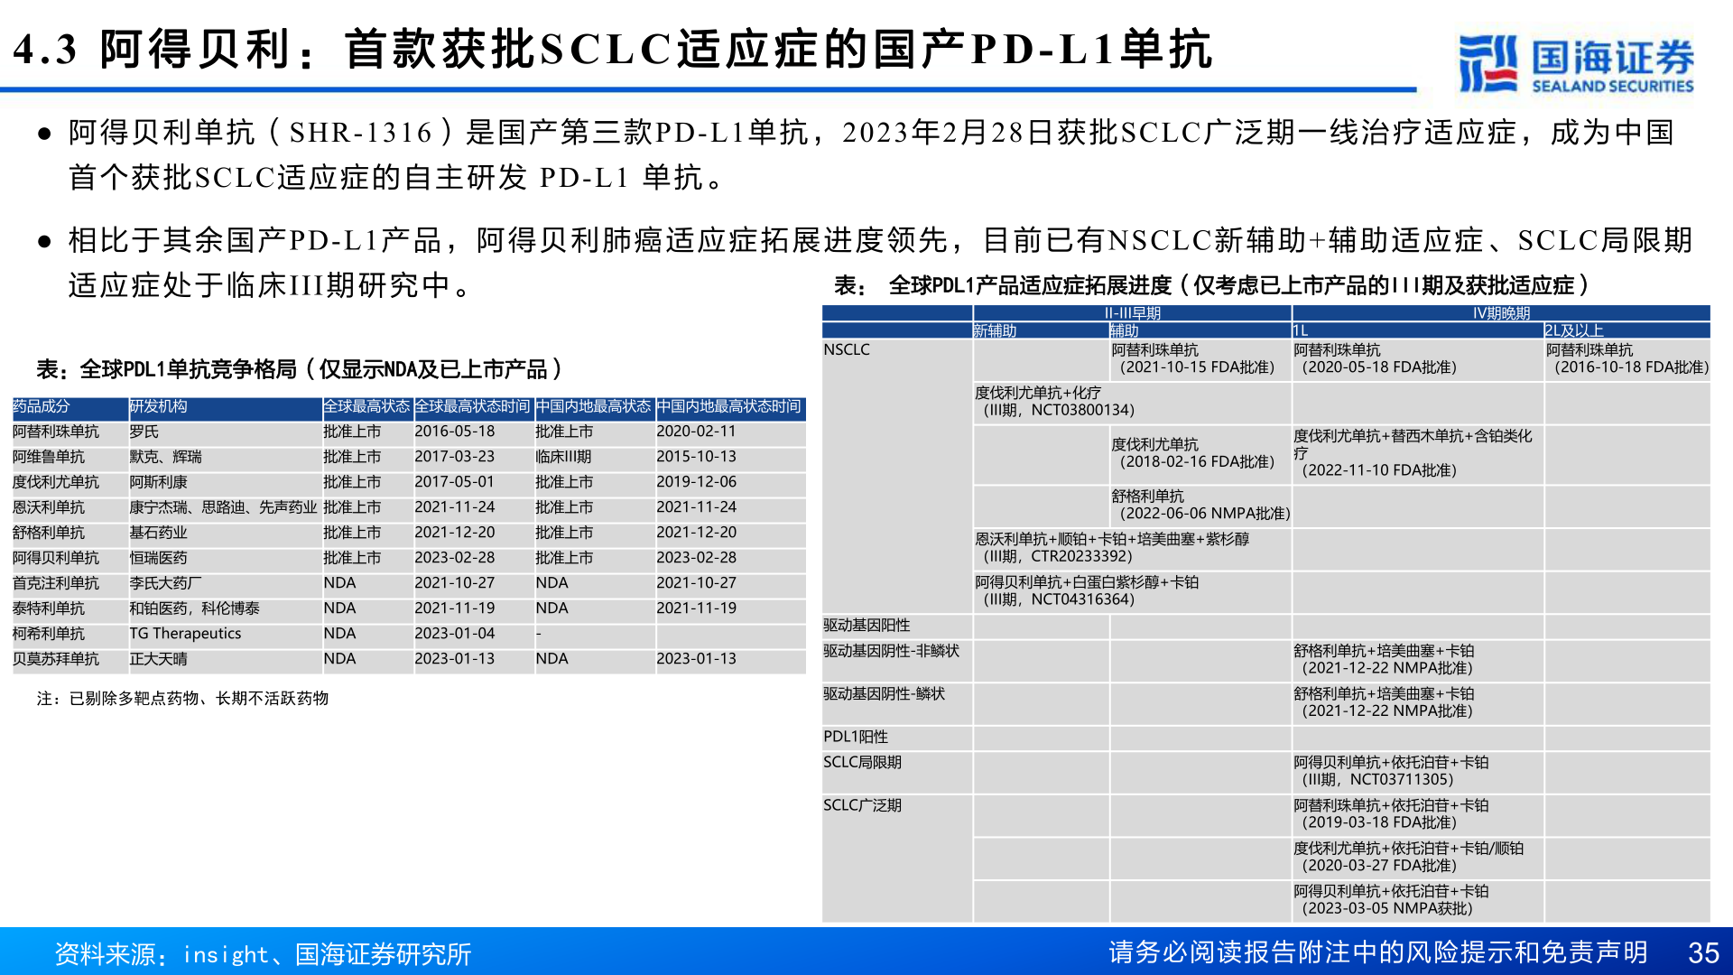The height and width of the screenshot is (975, 1733).
Task: Click cell with "NCT03711305"
Action: (x=1417, y=771)
